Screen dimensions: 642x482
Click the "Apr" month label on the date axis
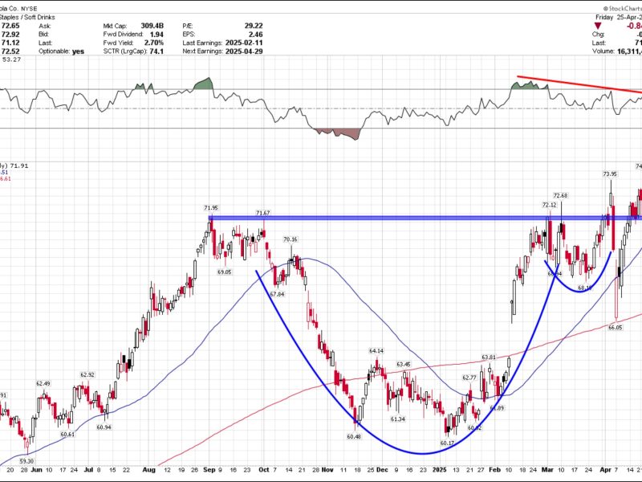pyautogui.click(x=606, y=470)
